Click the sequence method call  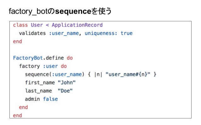[37, 75]
